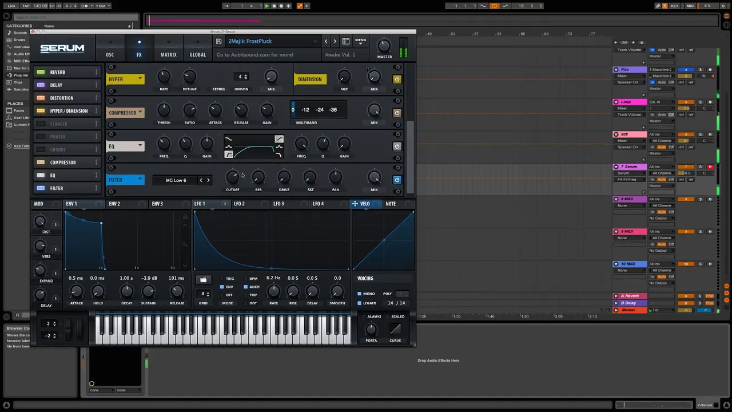
Task: Open Serum preset browser icon
Action: coord(346,41)
